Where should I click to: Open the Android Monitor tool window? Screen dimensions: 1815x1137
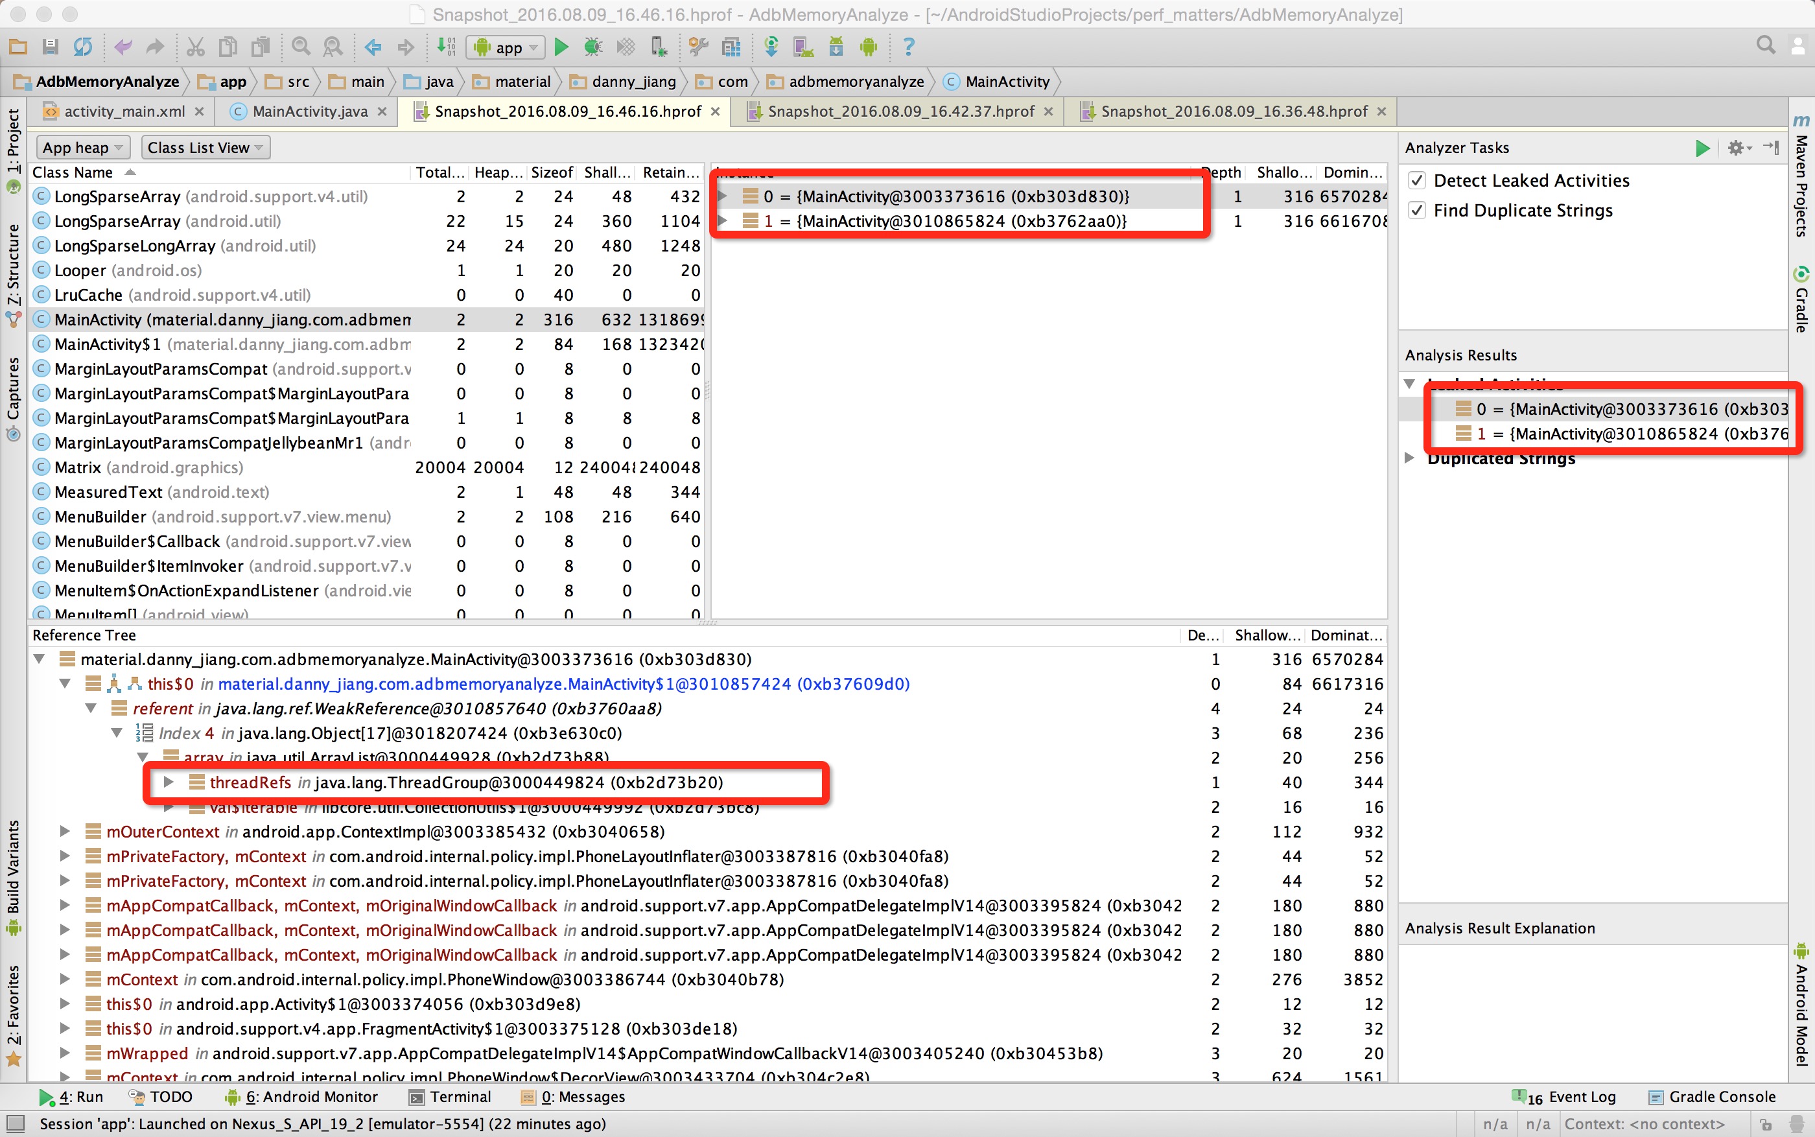point(310,1096)
